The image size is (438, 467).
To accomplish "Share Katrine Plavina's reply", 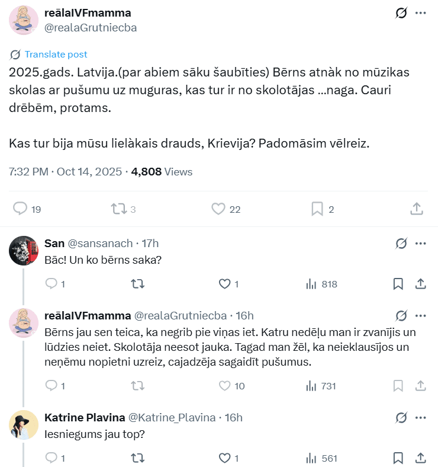I will [420, 458].
